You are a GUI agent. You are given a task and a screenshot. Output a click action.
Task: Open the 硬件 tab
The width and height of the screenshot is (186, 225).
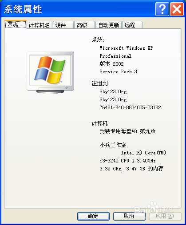(63, 25)
